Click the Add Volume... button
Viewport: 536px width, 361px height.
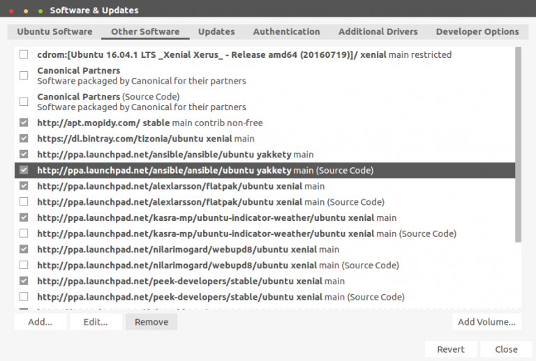pos(486,322)
